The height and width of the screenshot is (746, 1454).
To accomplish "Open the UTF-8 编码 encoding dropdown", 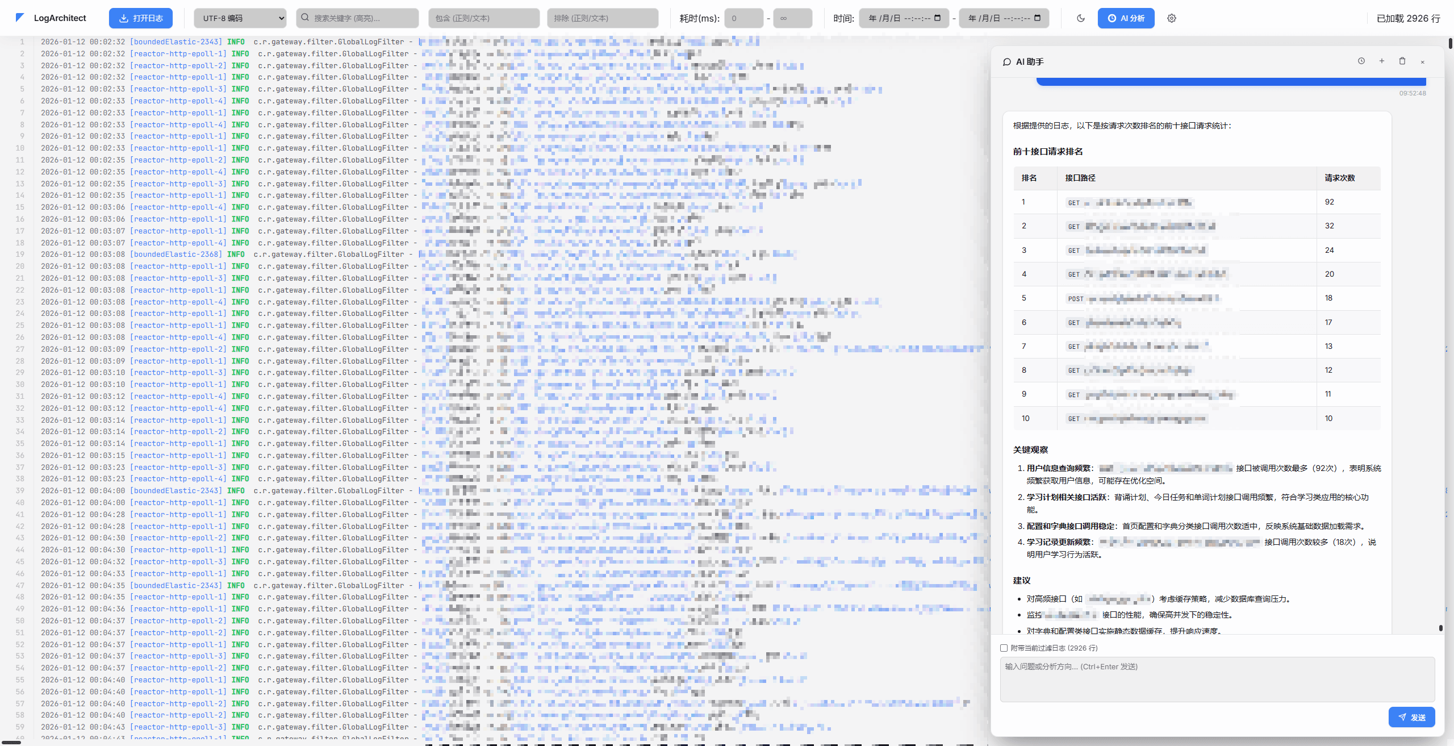I will [x=240, y=18].
